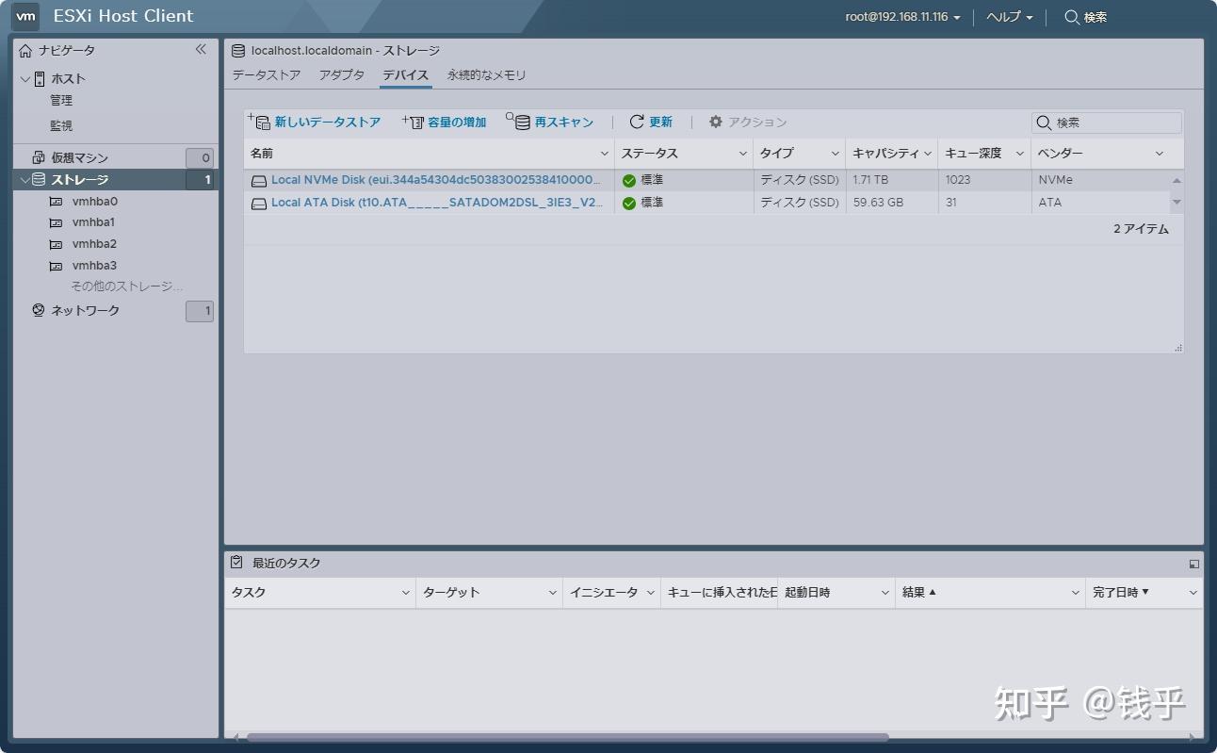1217x753 pixels.
Task: Select vmhba0 in the storage tree
Action: pos(95,202)
